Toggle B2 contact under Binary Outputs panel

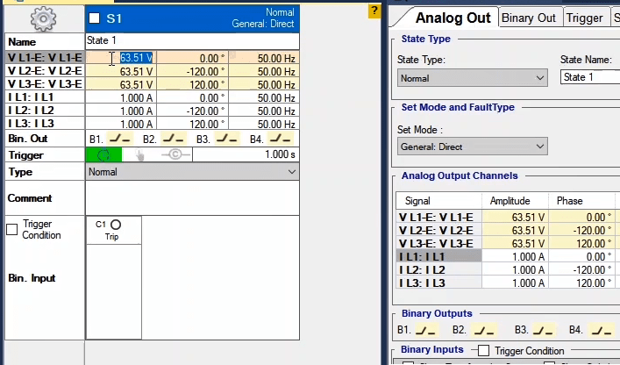482,331
